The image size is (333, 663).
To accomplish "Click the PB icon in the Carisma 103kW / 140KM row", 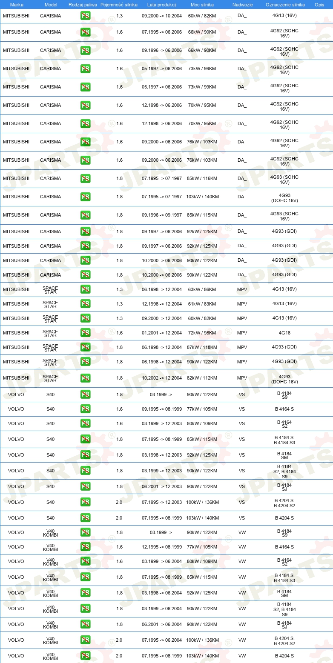I will click(x=85, y=197).
